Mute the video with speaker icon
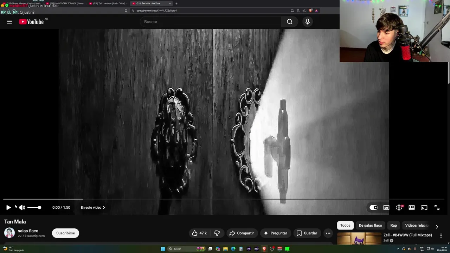 [x=22, y=207]
